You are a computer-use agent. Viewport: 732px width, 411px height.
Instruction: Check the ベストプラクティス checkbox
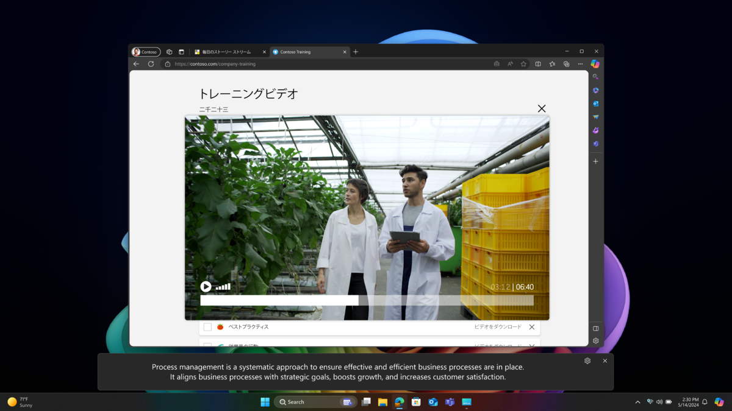tap(207, 327)
